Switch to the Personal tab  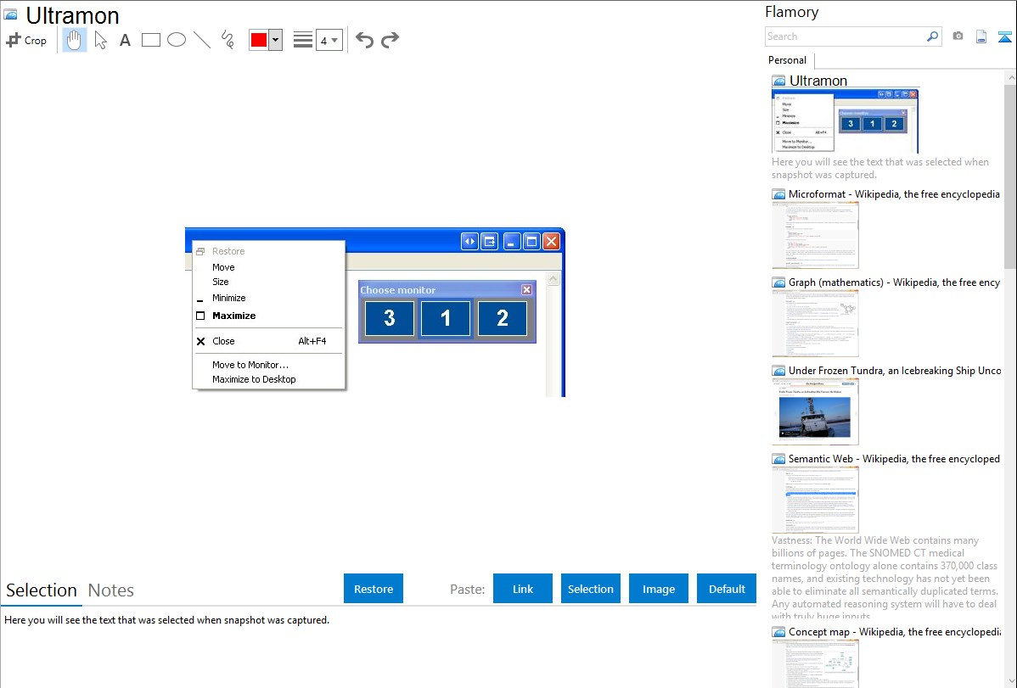coord(788,60)
